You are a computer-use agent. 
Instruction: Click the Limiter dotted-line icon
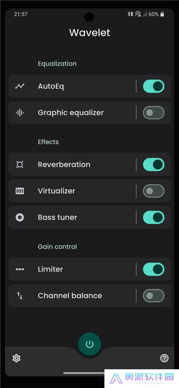pos(20,269)
